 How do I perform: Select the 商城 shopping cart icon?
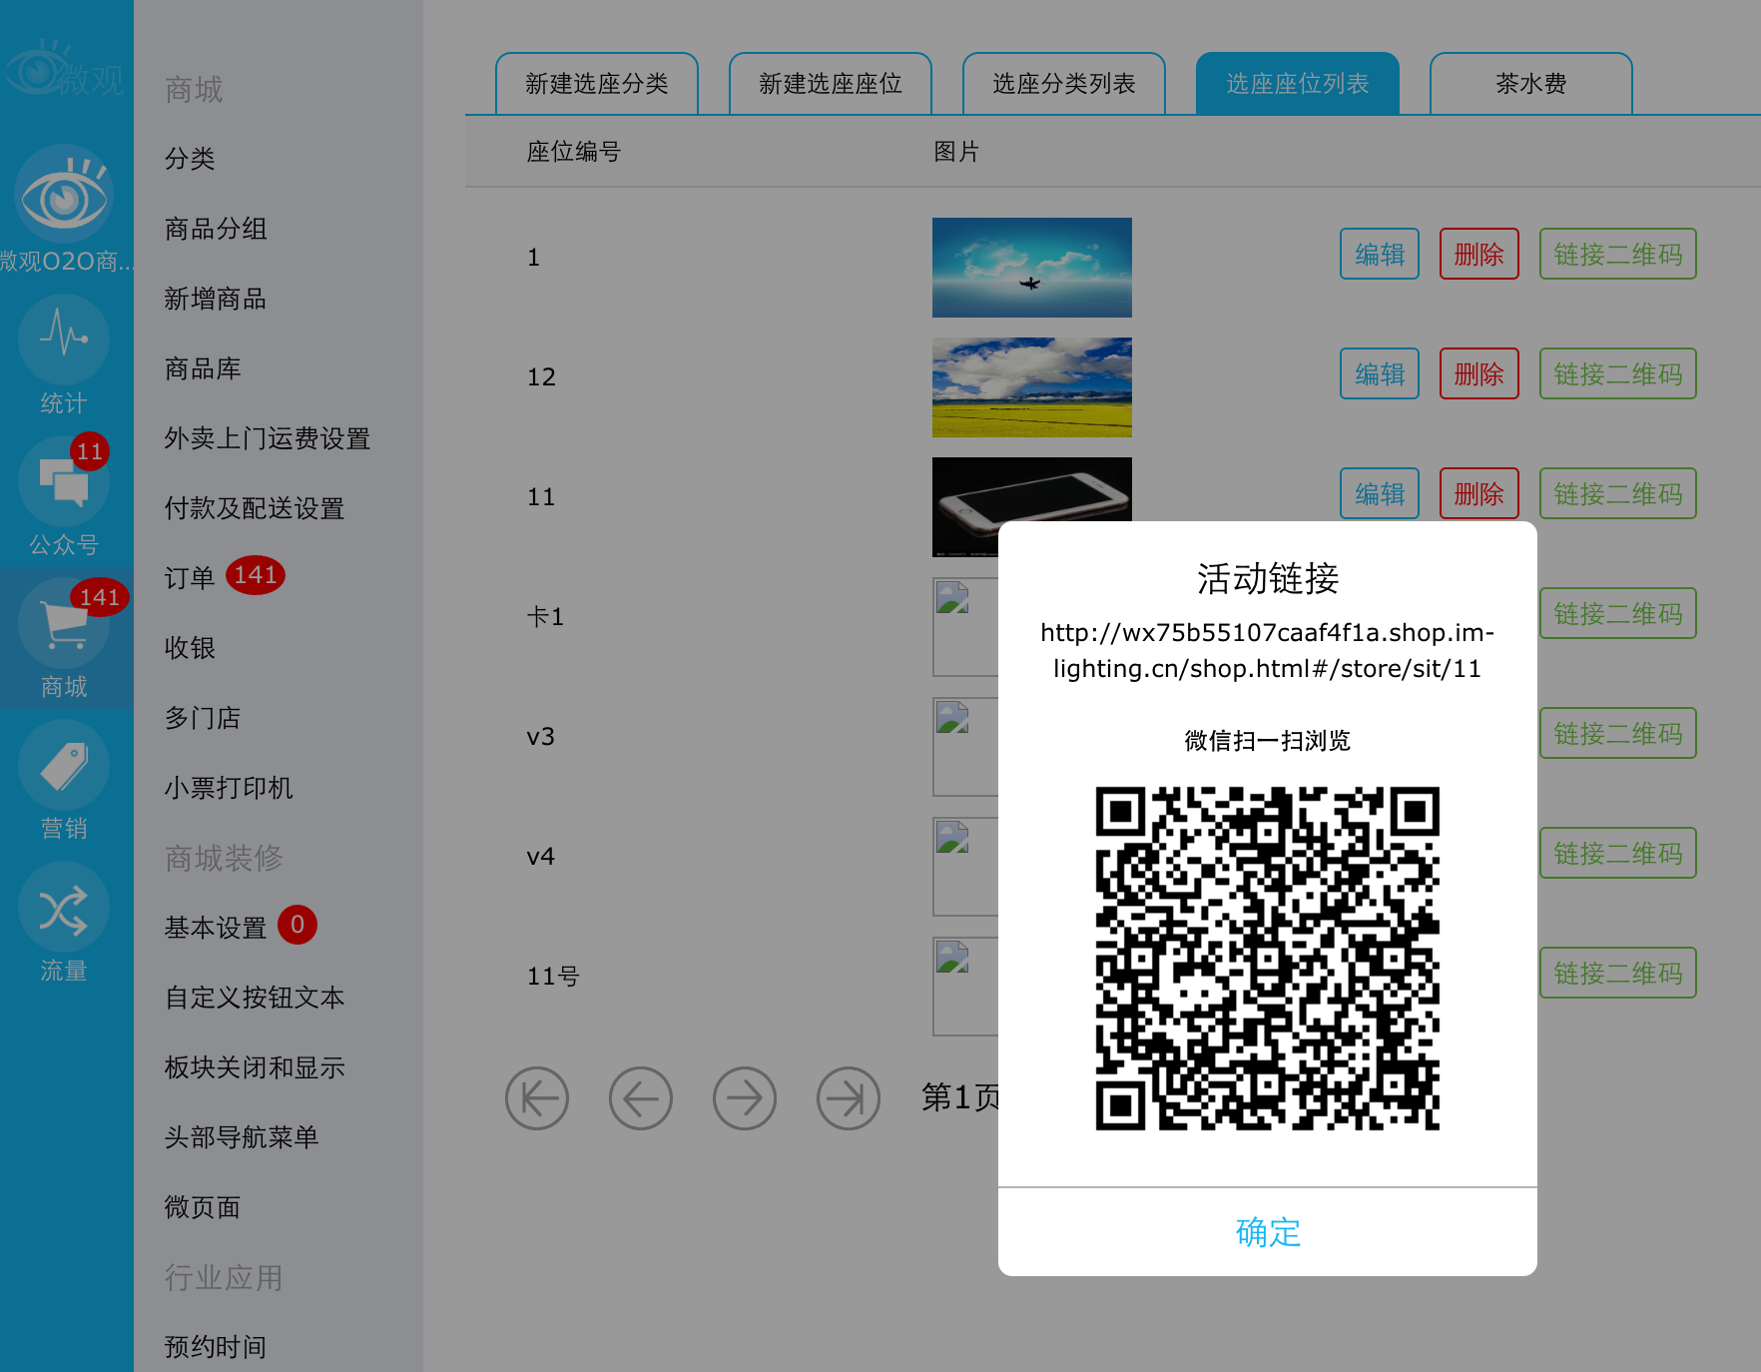coord(64,623)
